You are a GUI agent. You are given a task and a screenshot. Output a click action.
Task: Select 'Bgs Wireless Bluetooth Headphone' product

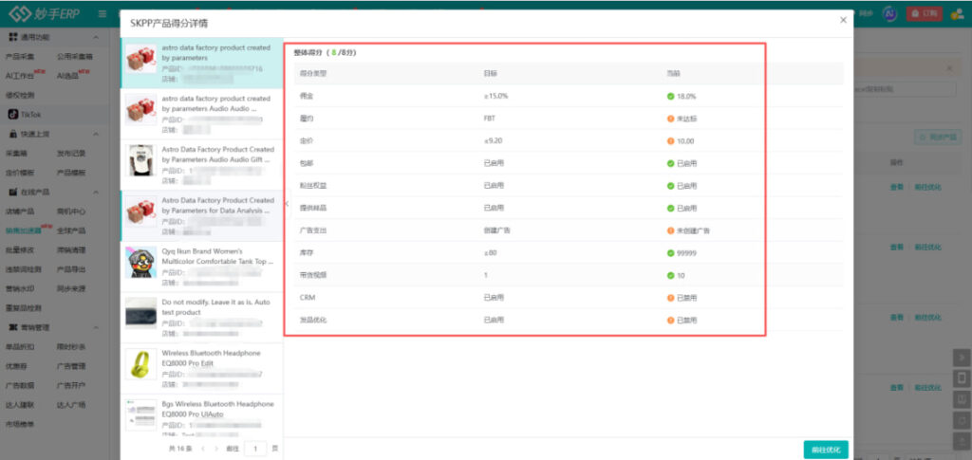coord(201,416)
